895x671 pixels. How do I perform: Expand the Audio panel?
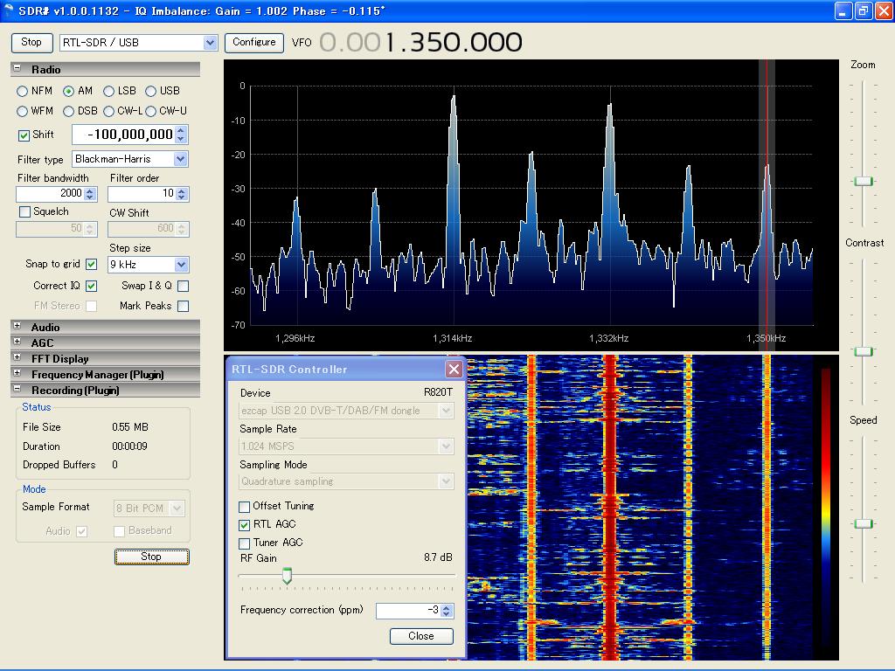pos(17,326)
